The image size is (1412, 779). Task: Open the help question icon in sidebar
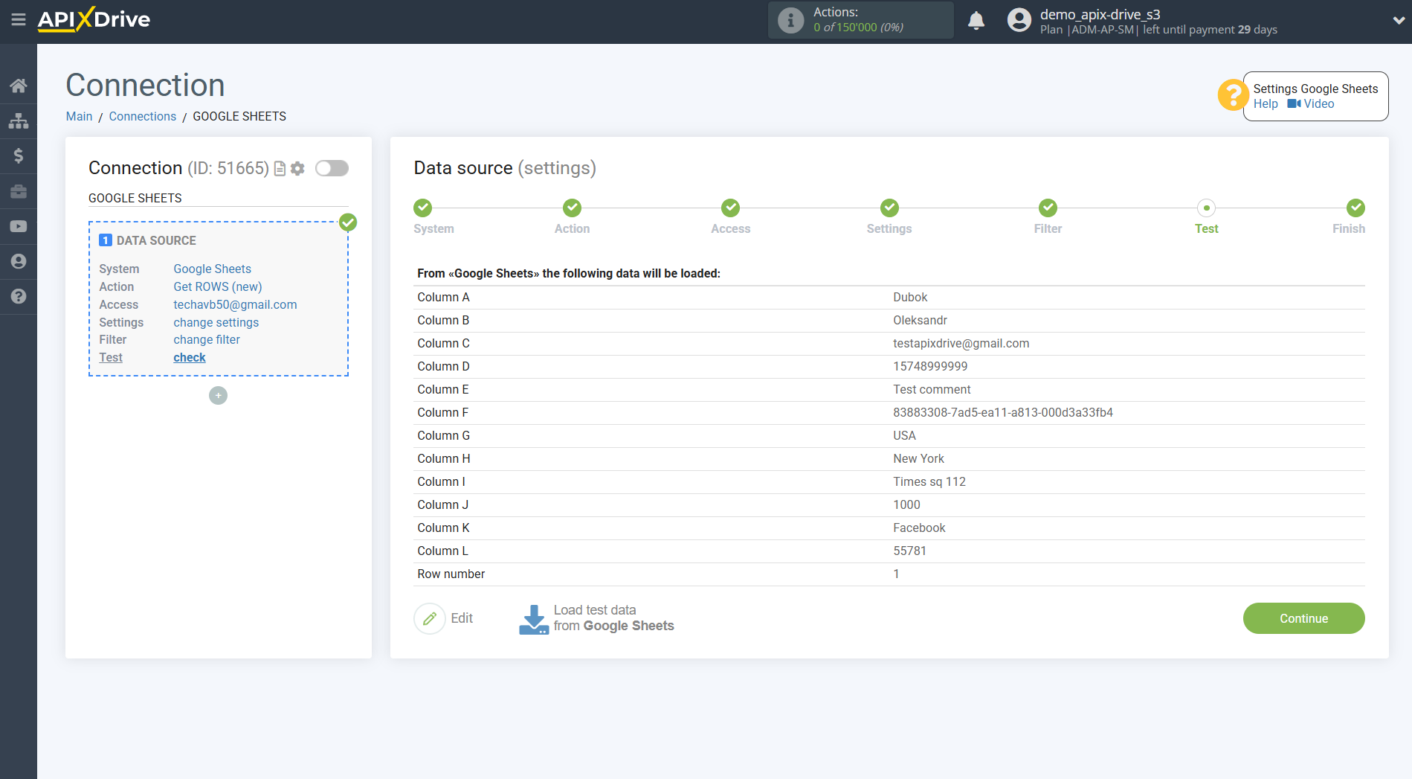[x=19, y=296]
